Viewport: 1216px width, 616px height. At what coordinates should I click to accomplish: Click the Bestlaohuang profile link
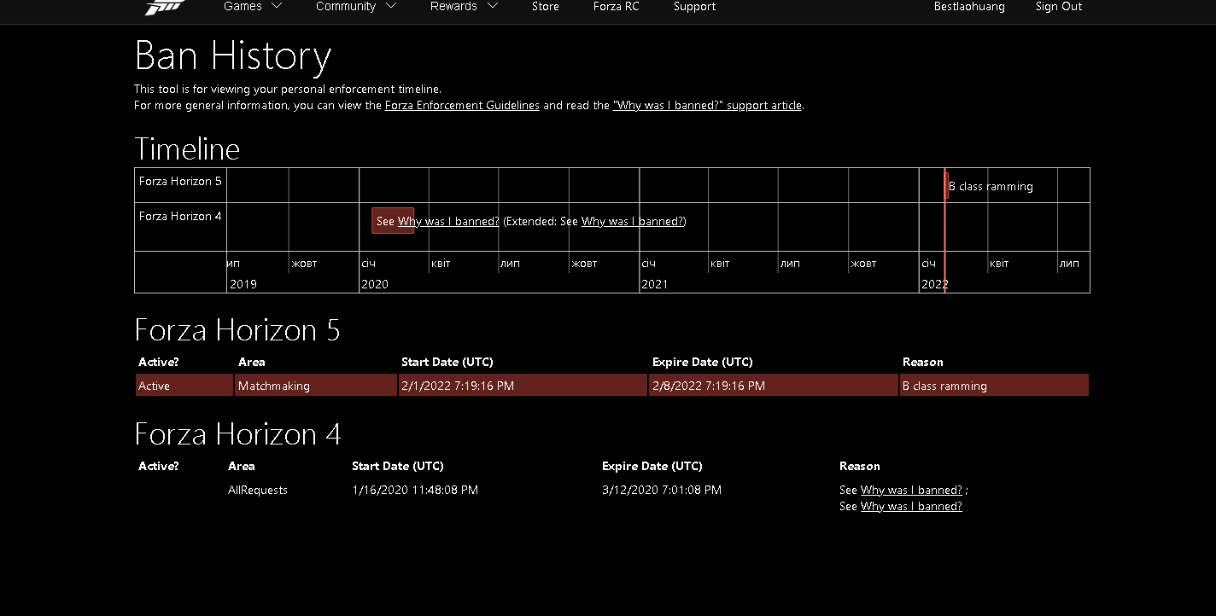(x=969, y=7)
